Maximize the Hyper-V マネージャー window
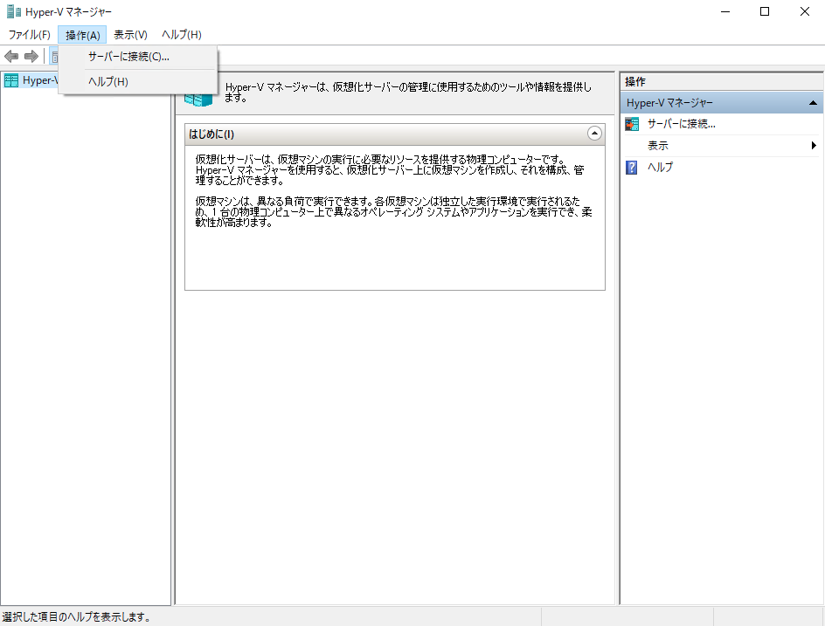Screen dimensions: 825x626 pyautogui.click(x=765, y=11)
